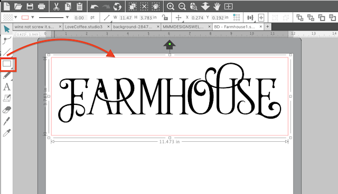Screen dimensions: 338x194
Task: Redo the last undone action
Action: coord(106,7)
